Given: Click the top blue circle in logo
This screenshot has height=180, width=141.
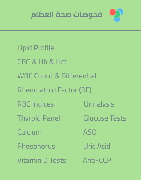Looking at the screenshot, I should click(121, 12).
